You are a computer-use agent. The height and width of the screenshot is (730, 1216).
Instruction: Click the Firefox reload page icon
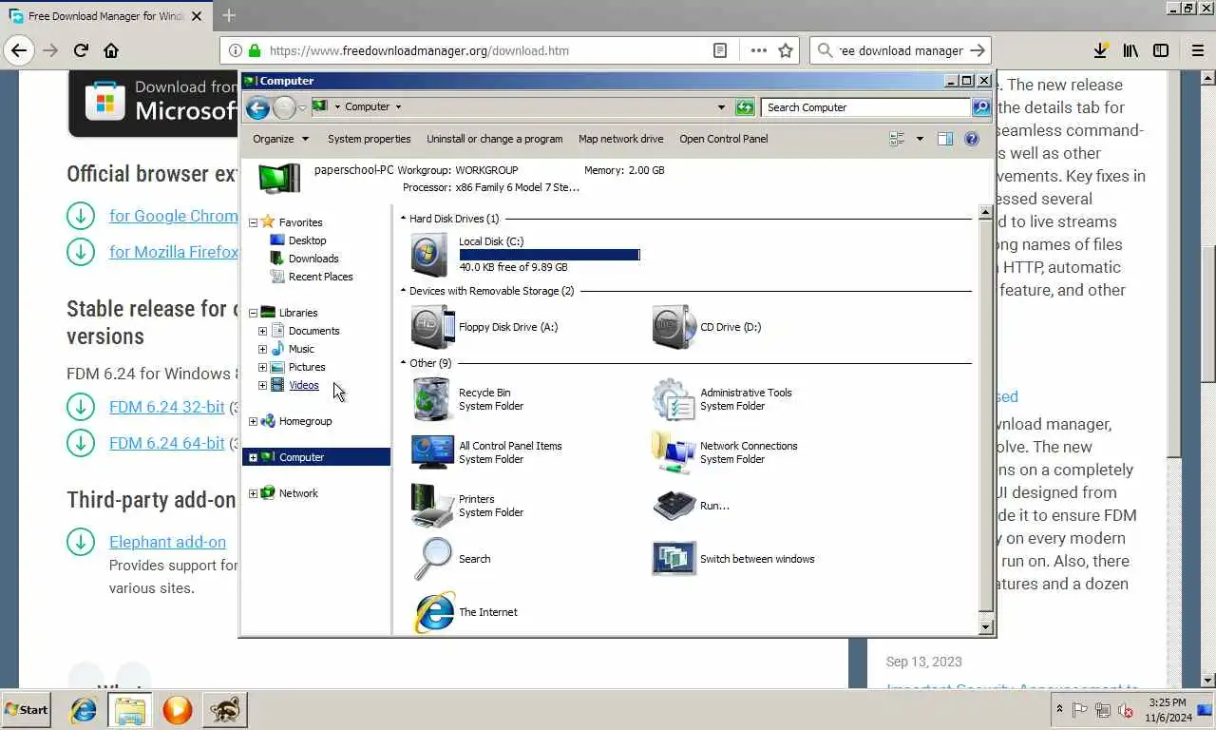click(81, 50)
